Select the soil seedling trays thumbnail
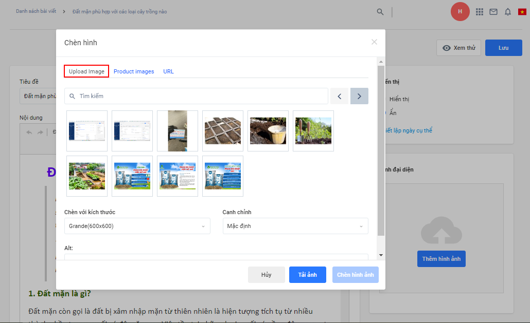The width and height of the screenshot is (530, 323). [x=223, y=131]
